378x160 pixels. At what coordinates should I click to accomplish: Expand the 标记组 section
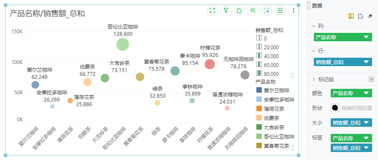point(314,80)
